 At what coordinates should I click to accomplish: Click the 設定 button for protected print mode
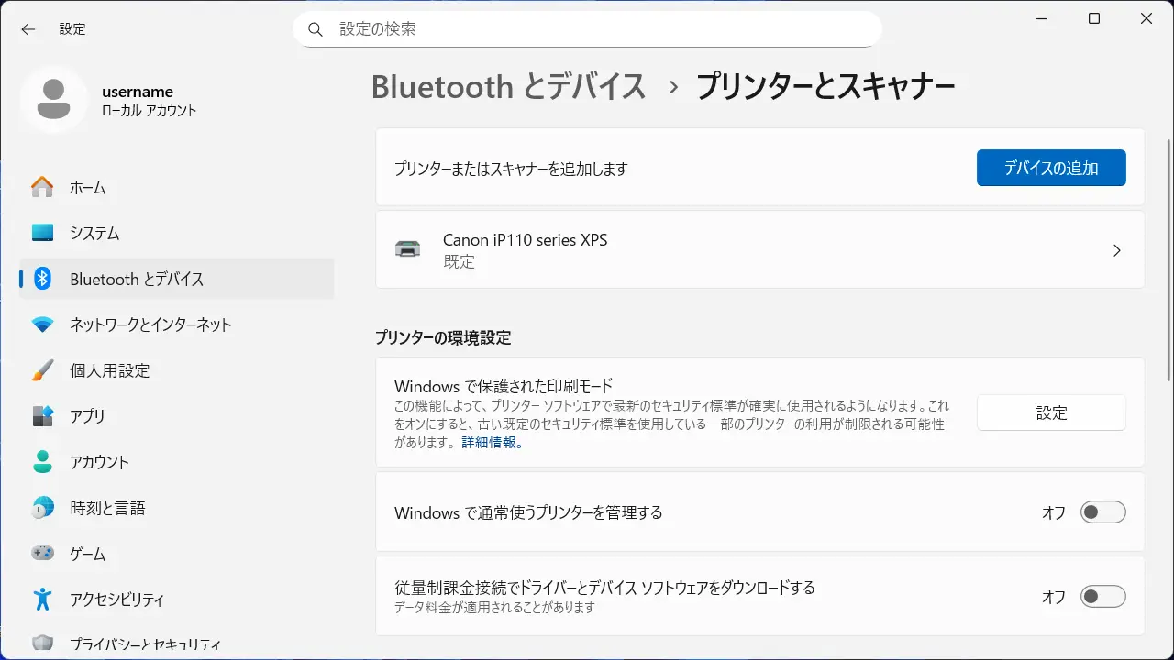(x=1050, y=412)
